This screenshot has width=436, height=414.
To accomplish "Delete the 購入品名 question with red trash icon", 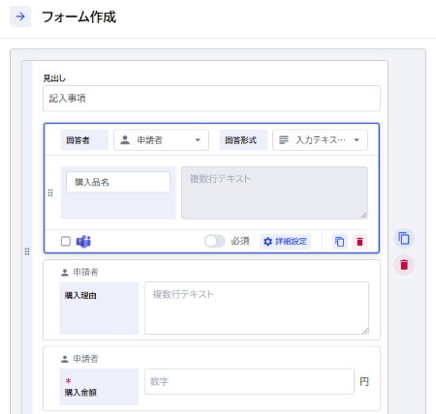I will click(359, 242).
